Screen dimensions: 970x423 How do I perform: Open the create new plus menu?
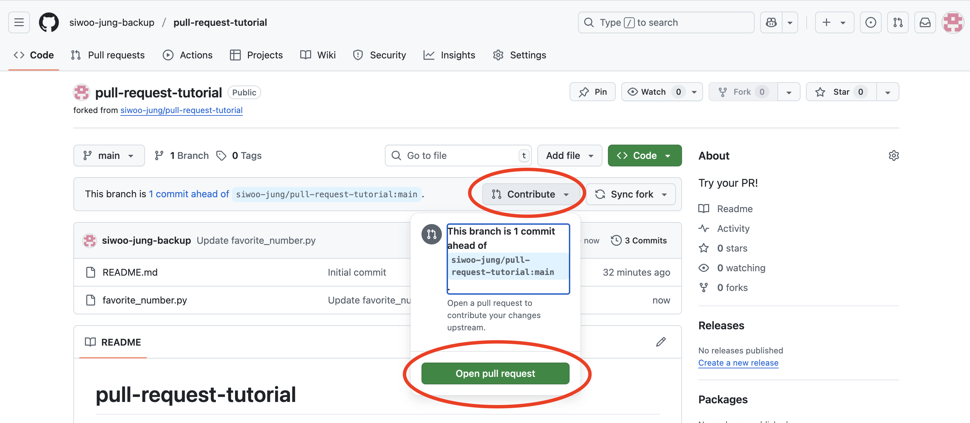pos(834,23)
